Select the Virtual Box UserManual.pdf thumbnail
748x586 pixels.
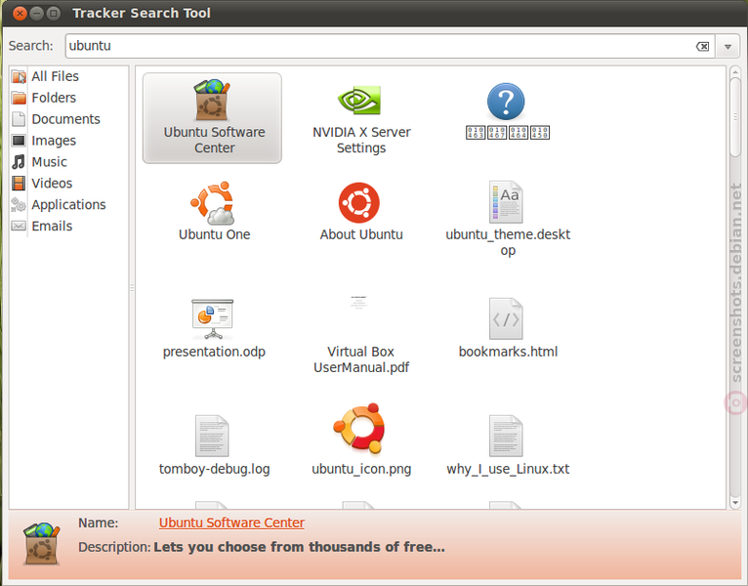pos(359,303)
